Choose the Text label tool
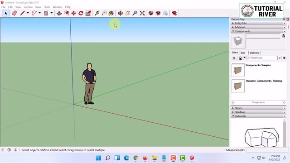290x163 pixels. [x=105, y=13]
